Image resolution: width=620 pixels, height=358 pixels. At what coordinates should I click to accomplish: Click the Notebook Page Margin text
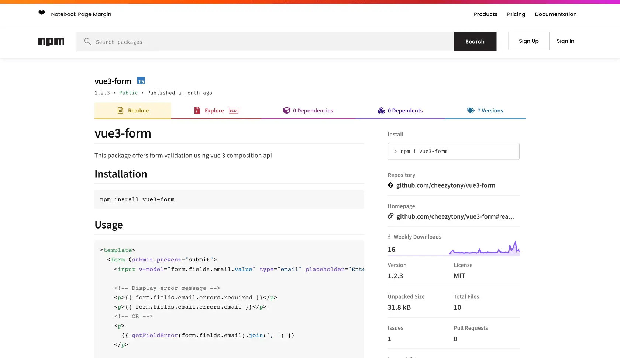pyautogui.click(x=81, y=14)
